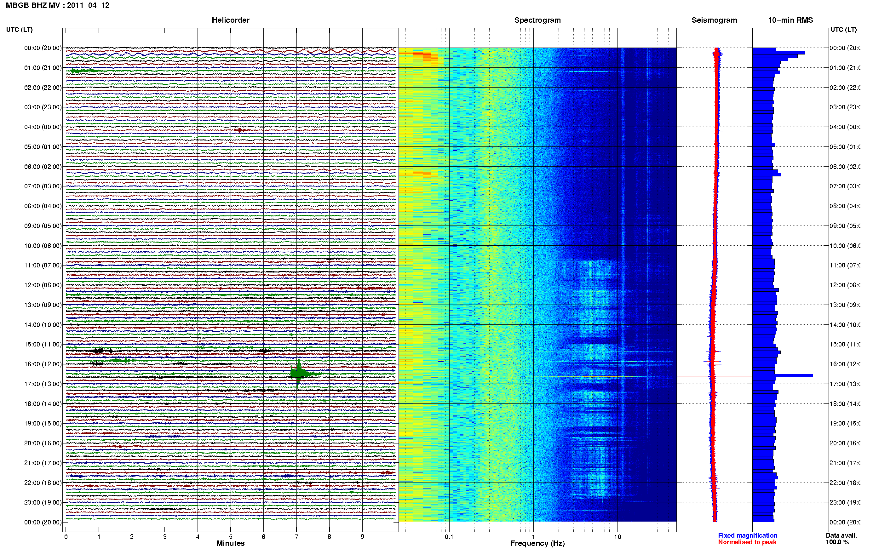Click the tallest RMS bar before 17:00
The image size is (896, 560).
click(783, 375)
